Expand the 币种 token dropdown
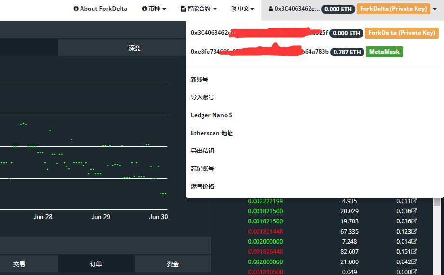 tap(154, 9)
